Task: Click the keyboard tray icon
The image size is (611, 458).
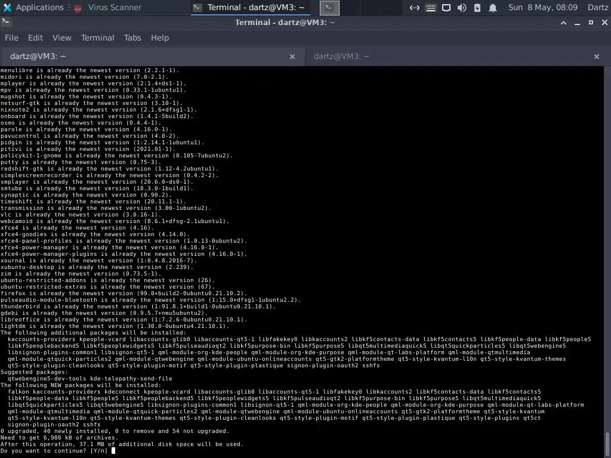Action: point(431,7)
